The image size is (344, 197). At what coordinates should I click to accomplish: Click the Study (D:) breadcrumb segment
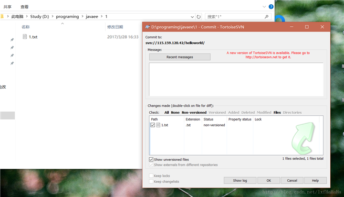[39, 16]
